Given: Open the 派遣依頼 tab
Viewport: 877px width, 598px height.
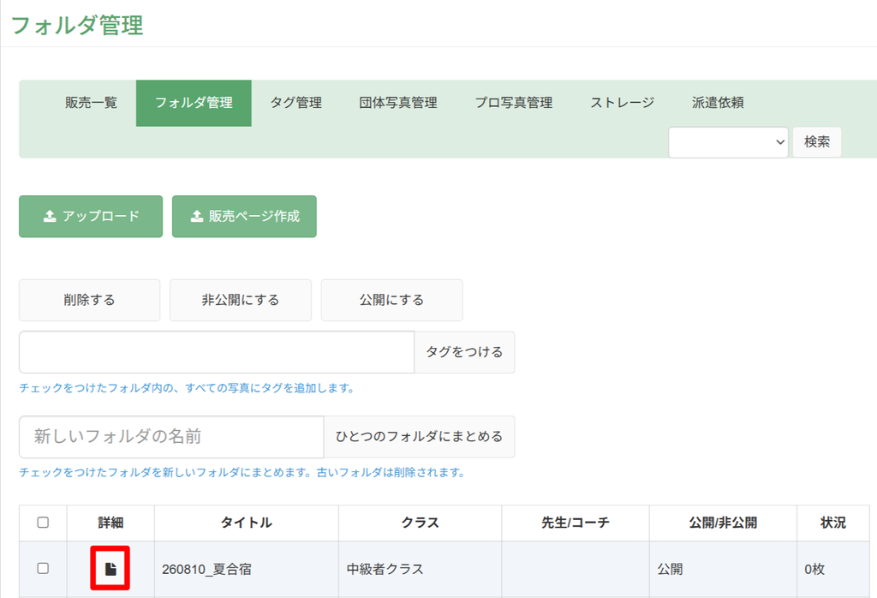Looking at the screenshot, I should [x=718, y=103].
